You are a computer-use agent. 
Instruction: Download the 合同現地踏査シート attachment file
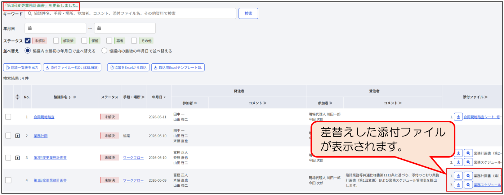click(458, 117)
